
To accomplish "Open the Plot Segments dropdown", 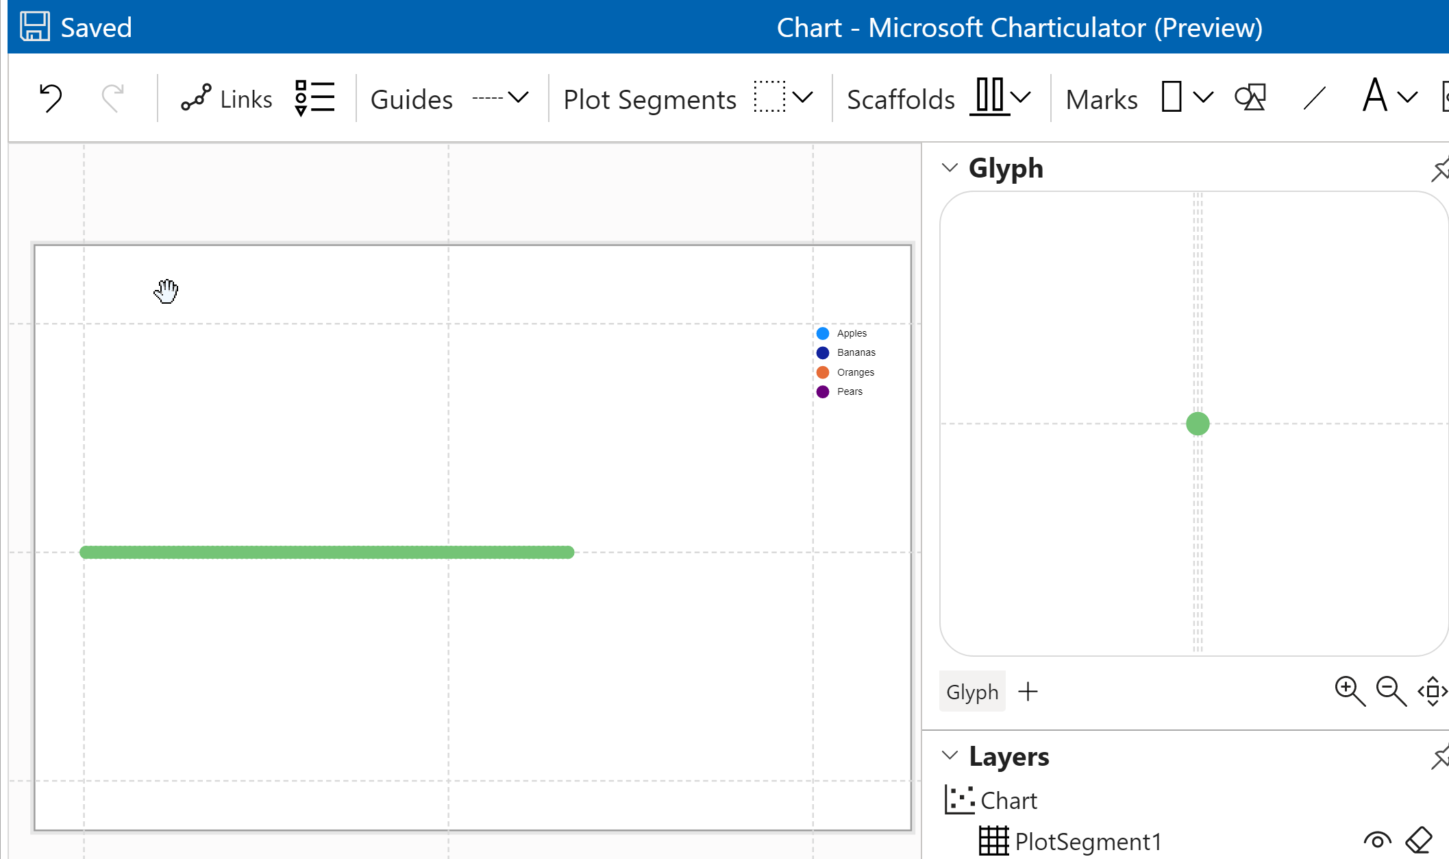I will point(804,98).
